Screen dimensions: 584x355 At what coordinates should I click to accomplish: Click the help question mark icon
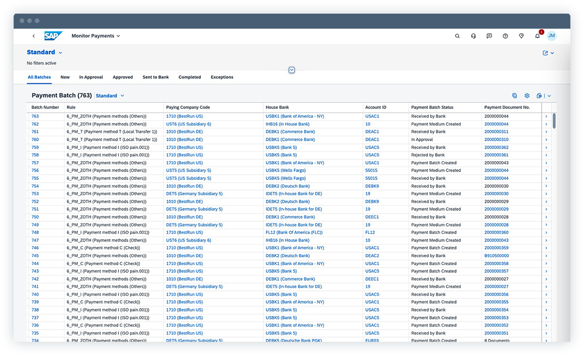(505, 35)
